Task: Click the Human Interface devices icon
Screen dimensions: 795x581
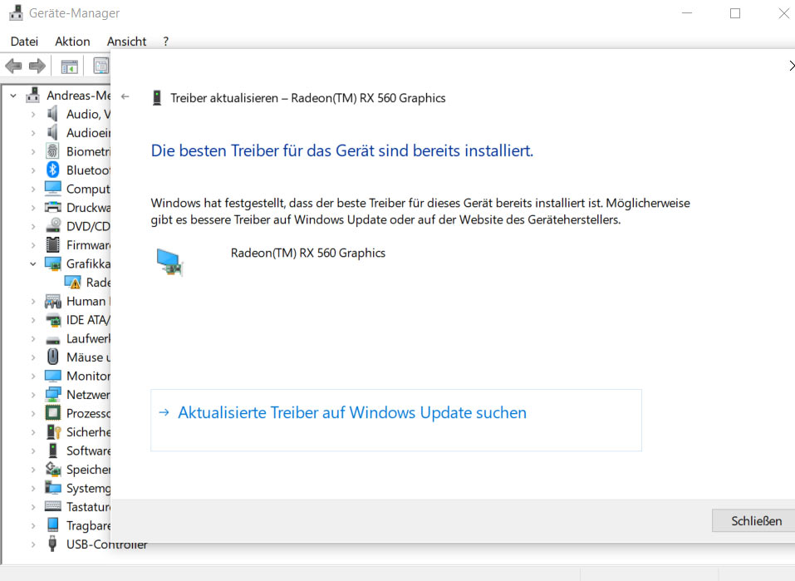Action: (x=52, y=302)
